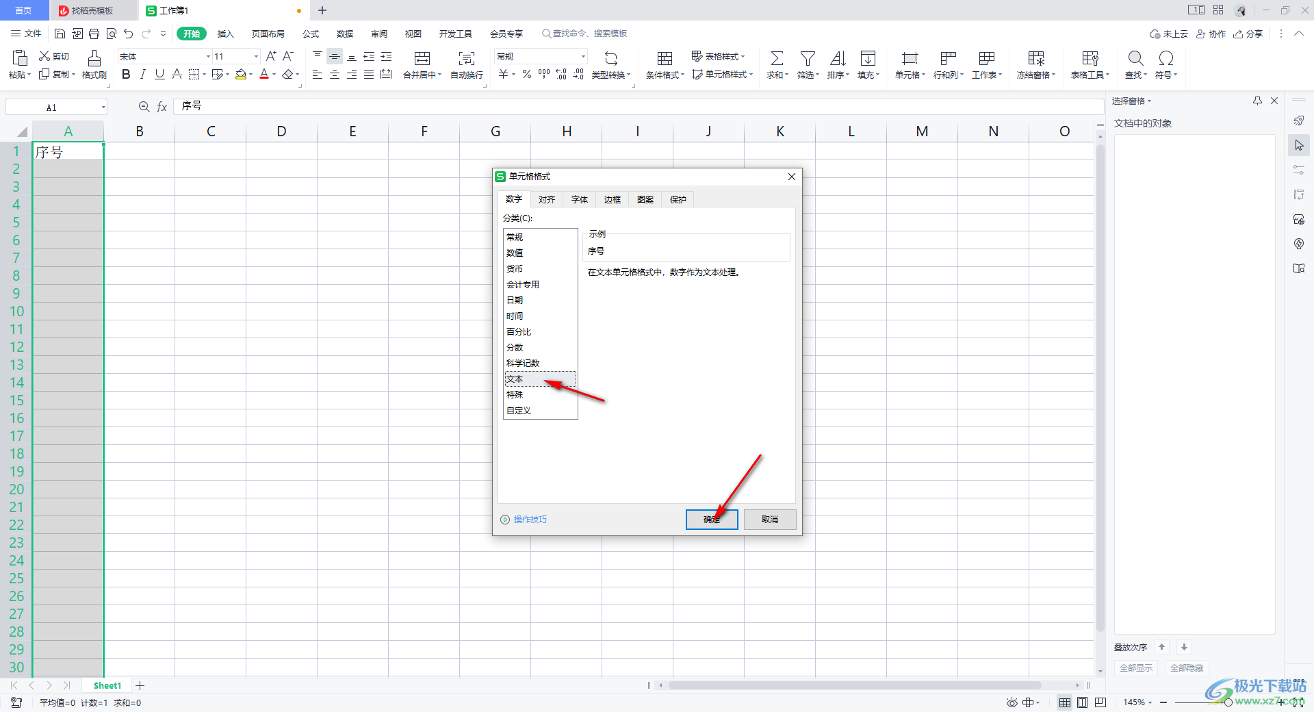
Task: Toggle middle vertical alignment
Action: tap(335, 56)
